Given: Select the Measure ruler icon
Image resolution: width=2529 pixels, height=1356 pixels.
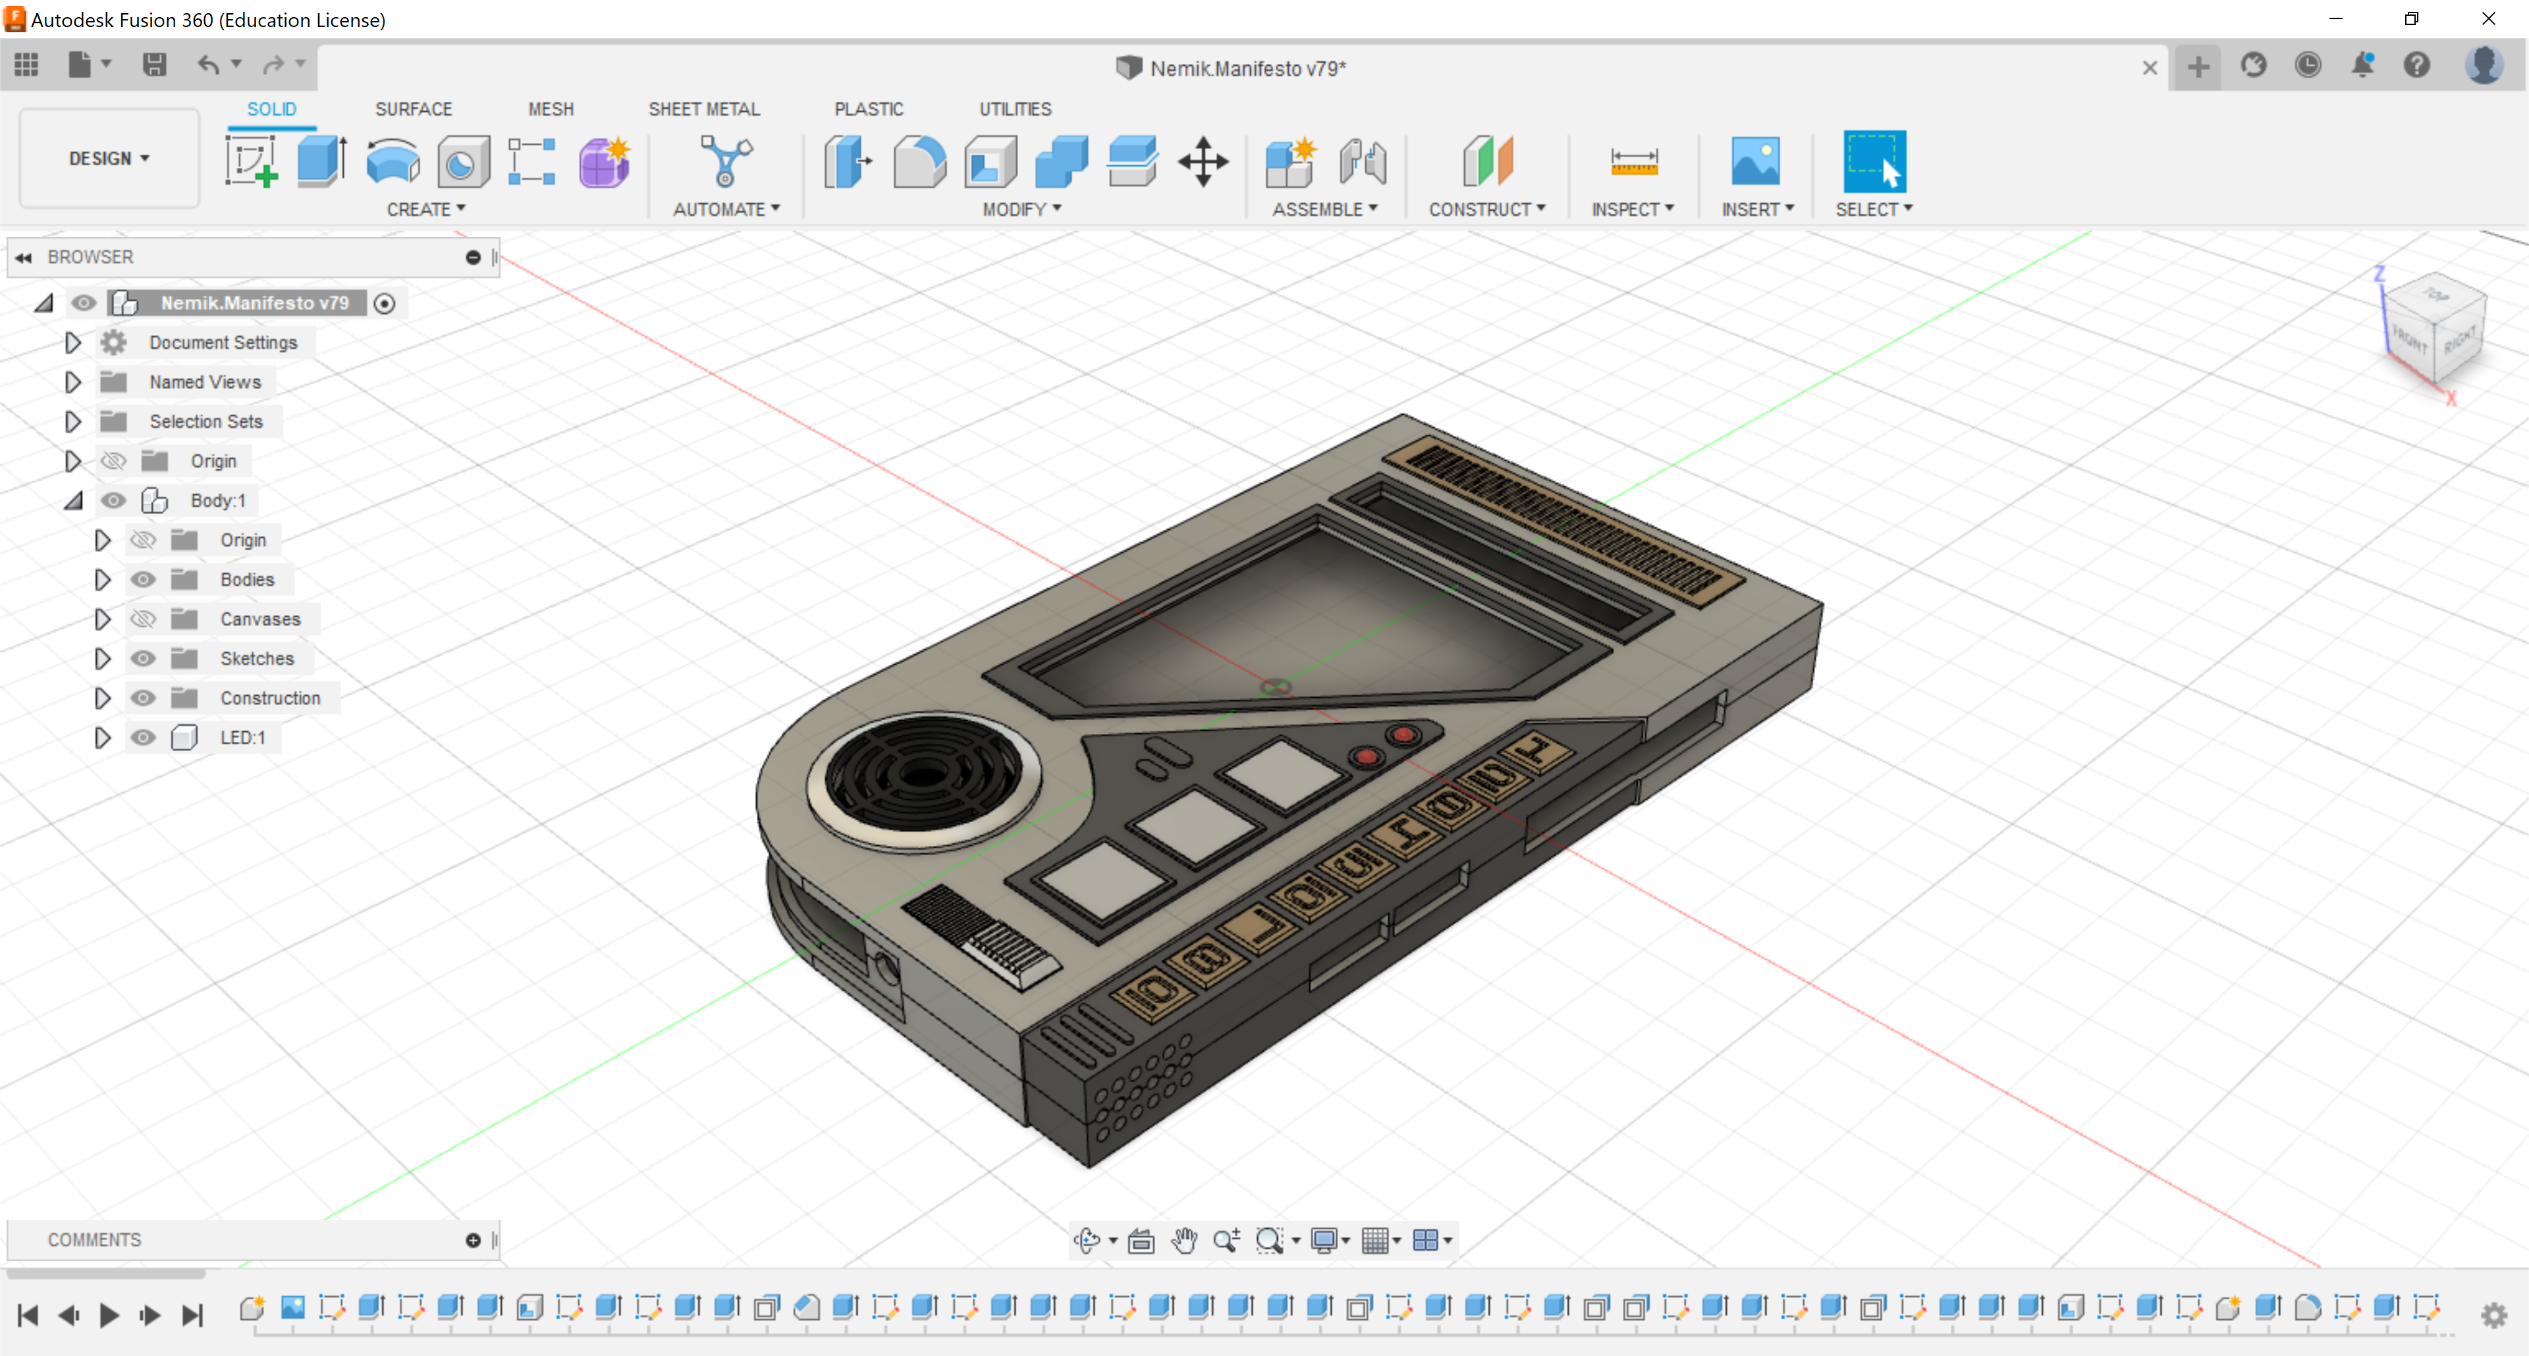Looking at the screenshot, I should 1633,161.
